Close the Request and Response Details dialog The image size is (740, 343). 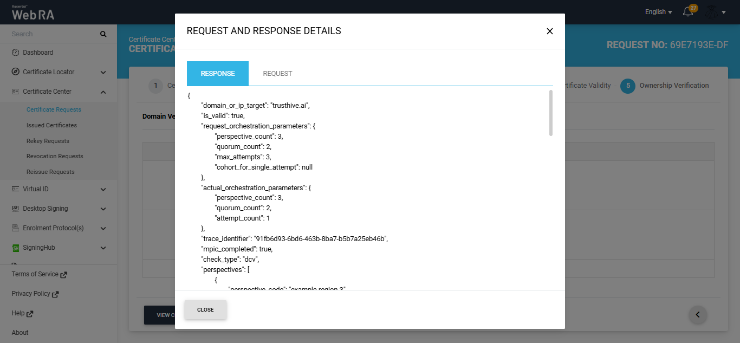tap(550, 31)
